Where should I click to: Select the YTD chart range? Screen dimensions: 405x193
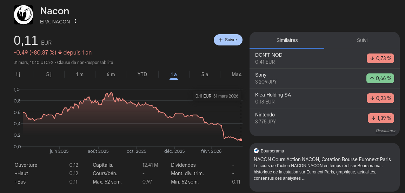(x=142, y=74)
